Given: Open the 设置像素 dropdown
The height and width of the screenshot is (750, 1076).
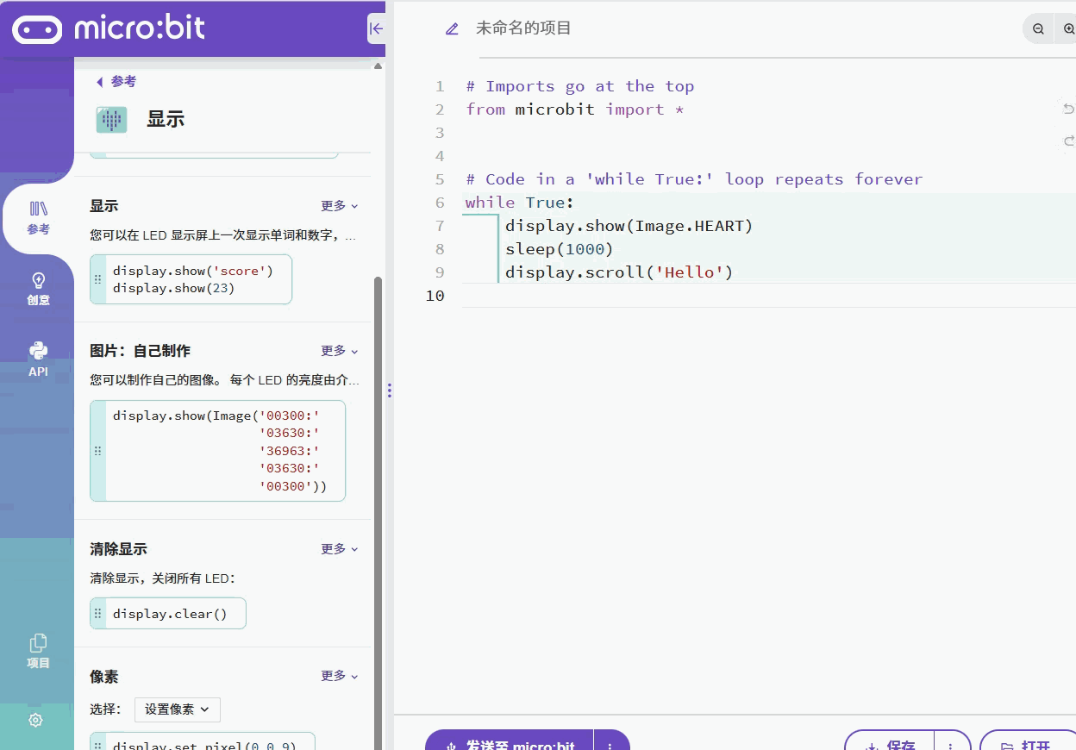Looking at the screenshot, I should (178, 709).
